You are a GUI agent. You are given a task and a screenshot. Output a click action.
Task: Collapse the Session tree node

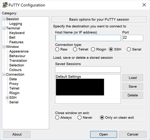point(4,19)
